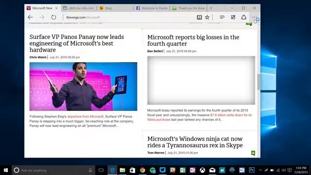
Task: Open Excel from taskbar
Action: 183,170
